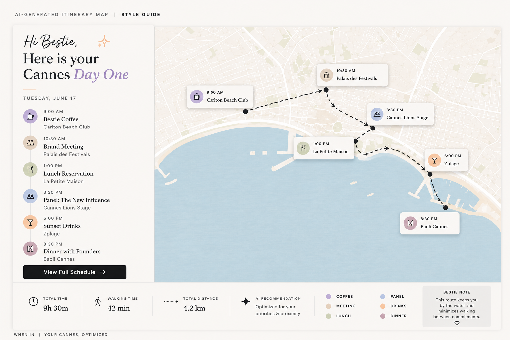Click the Coffee purple legend swatch
This screenshot has width=510, height=340.
[329, 297]
